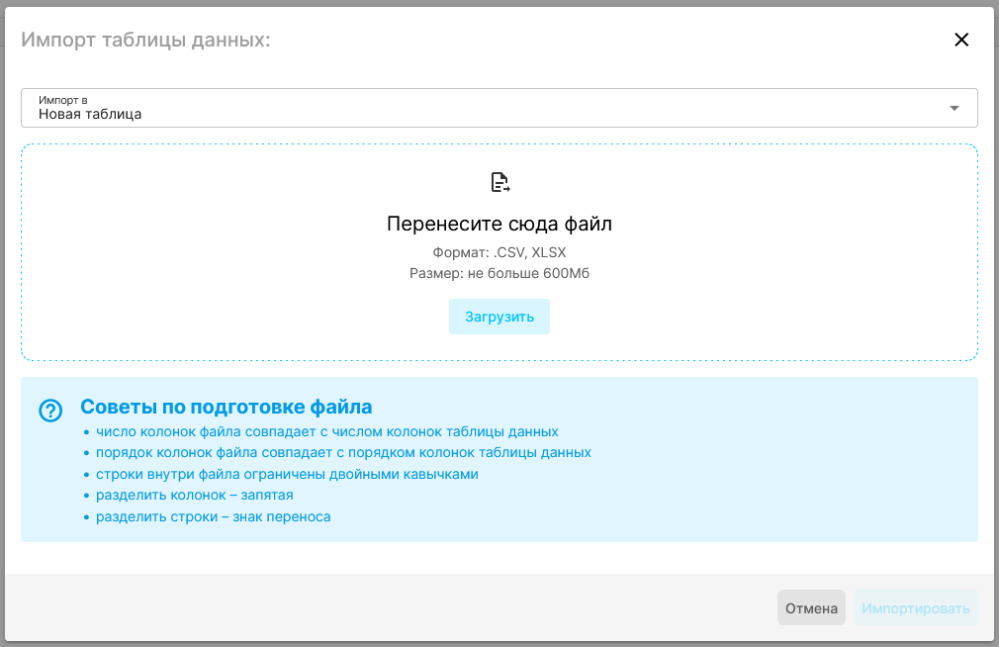Image resolution: width=999 pixels, height=647 pixels.
Task: Click the tip about column order
Action: (x=343, y=452)
